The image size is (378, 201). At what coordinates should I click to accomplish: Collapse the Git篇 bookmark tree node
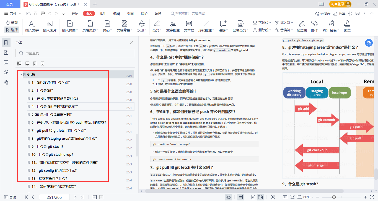click(21, 75)
